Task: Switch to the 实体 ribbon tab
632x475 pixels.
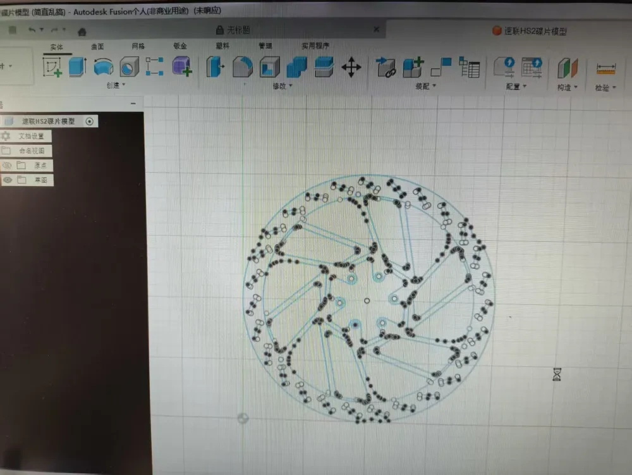Action: [x=56, y=47]
